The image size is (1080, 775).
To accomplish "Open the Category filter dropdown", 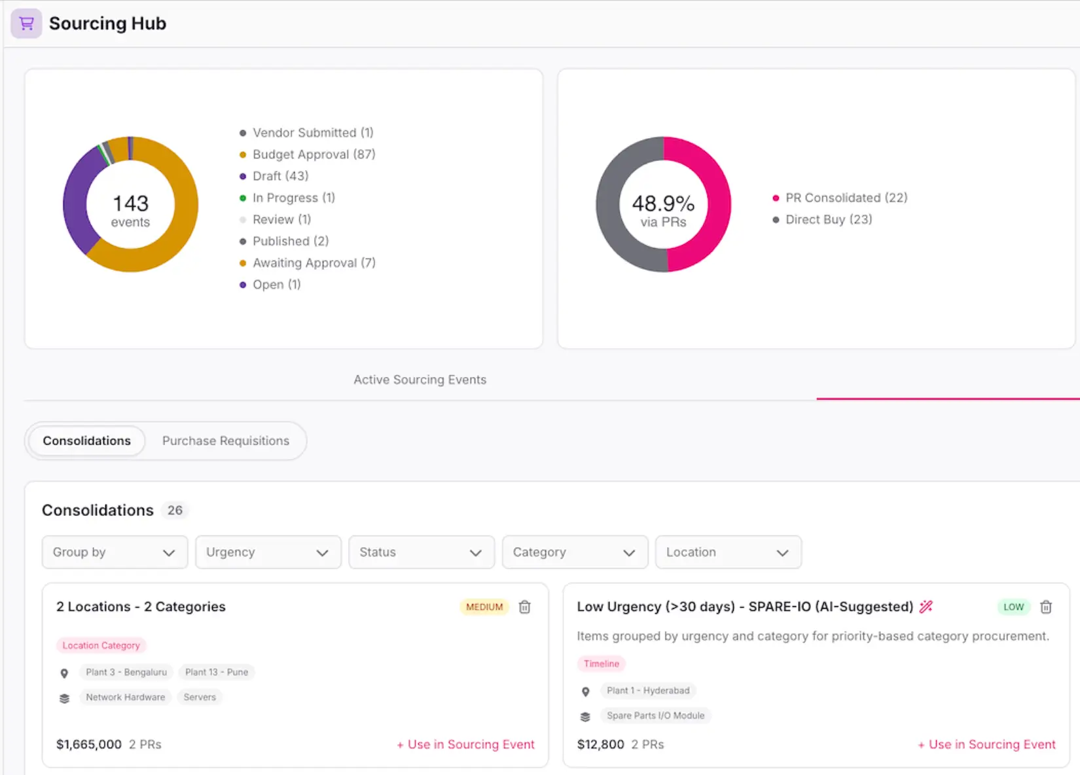I will (x=575, y=552).
